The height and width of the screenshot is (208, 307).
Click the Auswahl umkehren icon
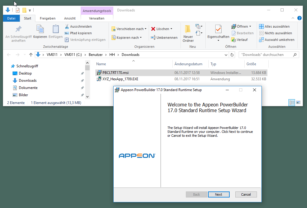click(x=261, y=40)
